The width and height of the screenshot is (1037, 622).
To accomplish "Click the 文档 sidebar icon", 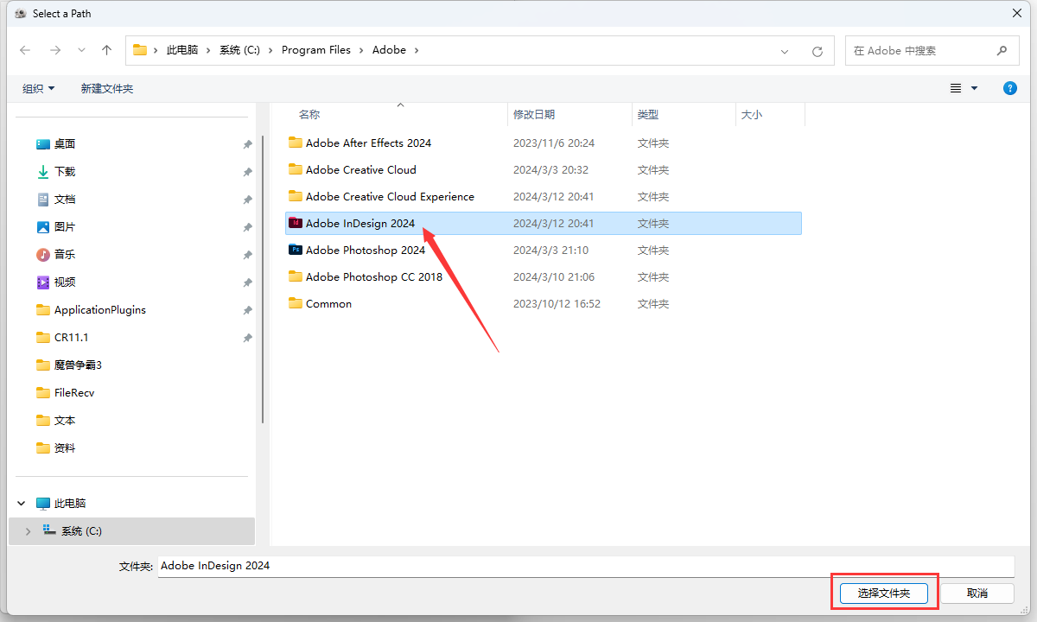I will click(x=43, y=200).
